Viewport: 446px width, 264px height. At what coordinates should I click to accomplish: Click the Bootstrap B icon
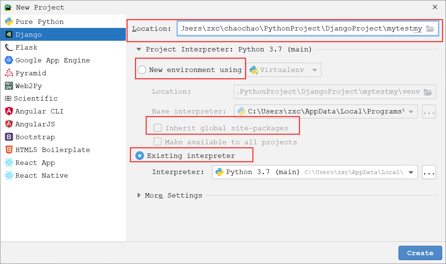9,137
